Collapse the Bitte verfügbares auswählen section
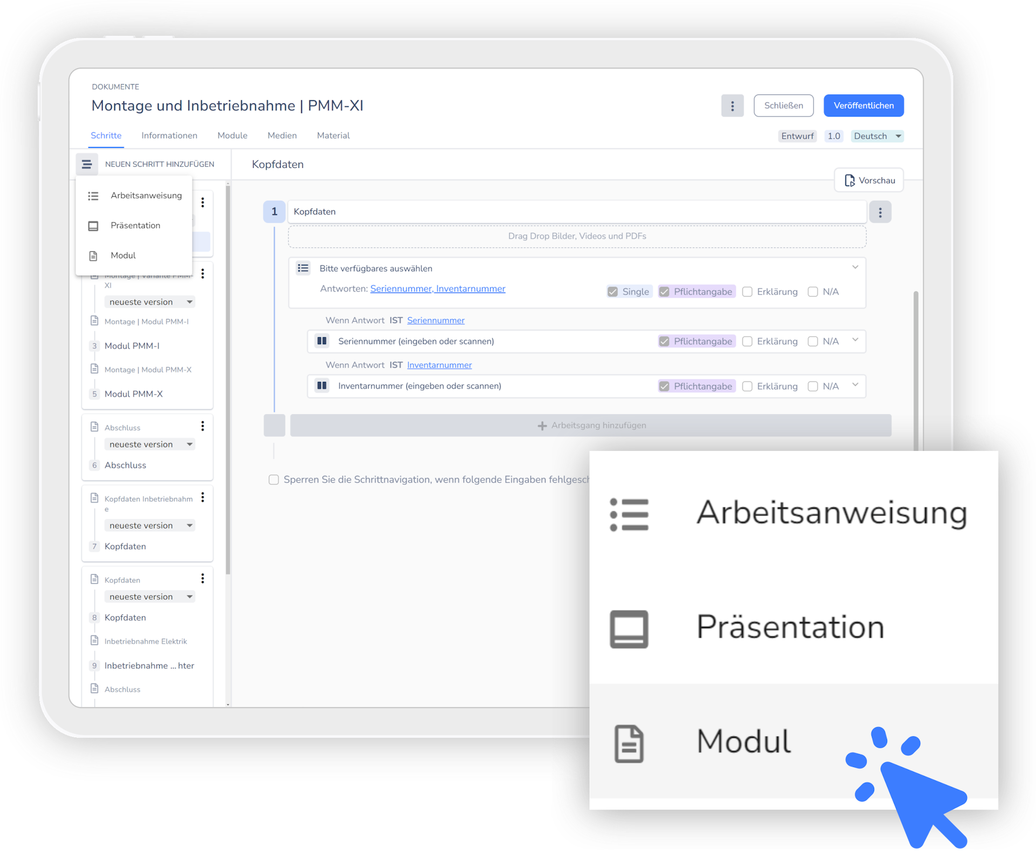 click(x=855, y=267)
